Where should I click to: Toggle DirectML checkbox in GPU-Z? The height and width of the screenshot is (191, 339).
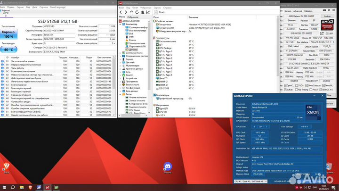point(323,85)
